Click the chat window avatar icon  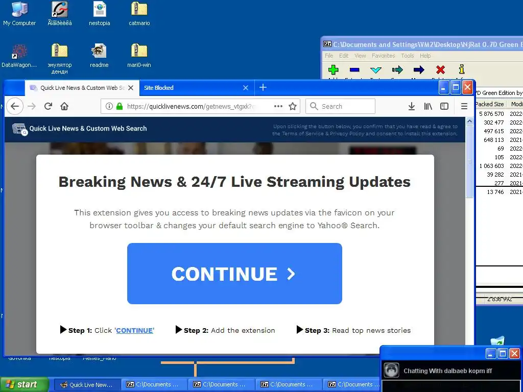click(x=391, y=371)
